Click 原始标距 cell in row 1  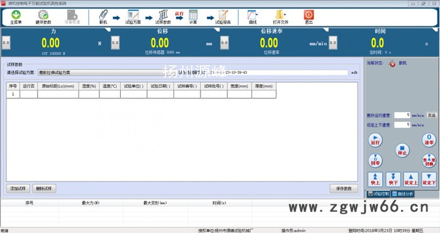coord(58,94)
